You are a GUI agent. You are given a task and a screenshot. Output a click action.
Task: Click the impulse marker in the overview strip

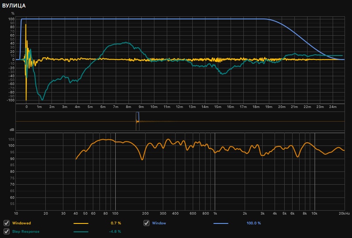click(x=137, y=121)
